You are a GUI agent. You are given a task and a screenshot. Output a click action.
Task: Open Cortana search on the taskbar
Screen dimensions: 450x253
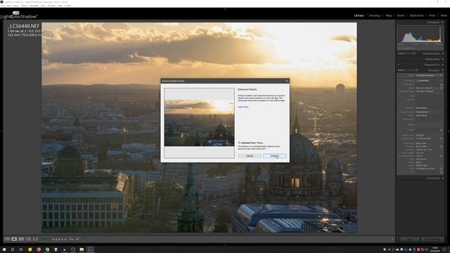point(13,249)
